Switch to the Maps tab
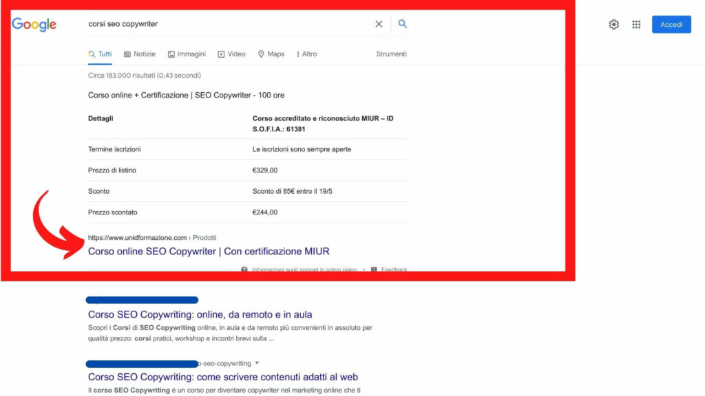Screen dimensions: 705x396 click(x=271, y=54)
